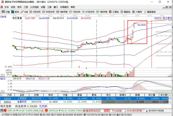The image size is (173, 116).
Task: Click the icon before 收300576日线 in status bar
Action: point(147,111)
